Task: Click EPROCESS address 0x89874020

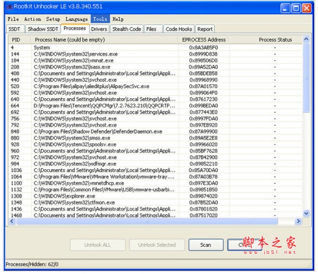Action: [204, 196]
